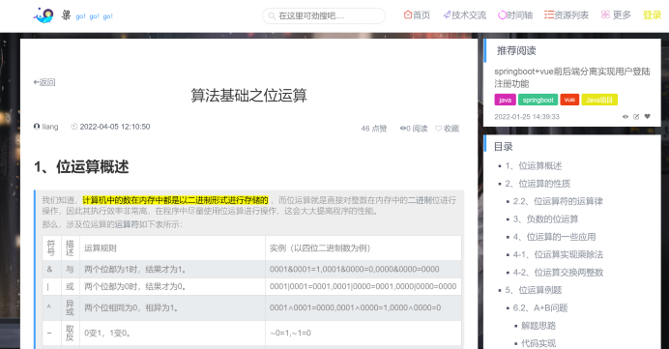Click the clock icon beside date
Image resolution: width=669 pixels, height=349 pixels.
74,127
